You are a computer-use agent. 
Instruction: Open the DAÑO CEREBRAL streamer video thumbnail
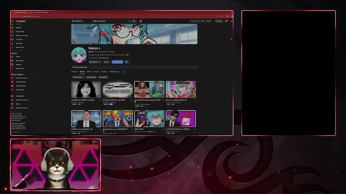(x=181, y=119)
